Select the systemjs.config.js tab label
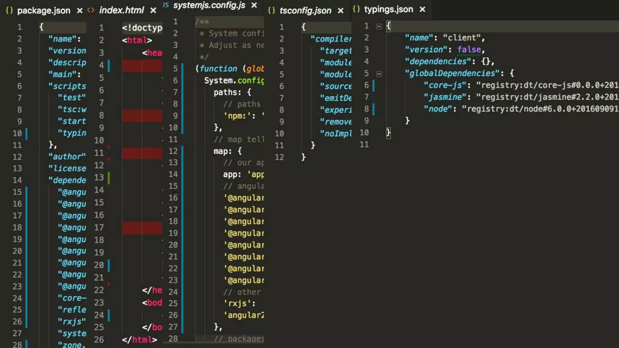This screenshot has width=619, height=348. tap(209, 5)
